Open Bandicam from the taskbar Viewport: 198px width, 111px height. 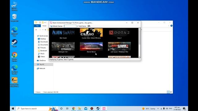pos(92,109)
